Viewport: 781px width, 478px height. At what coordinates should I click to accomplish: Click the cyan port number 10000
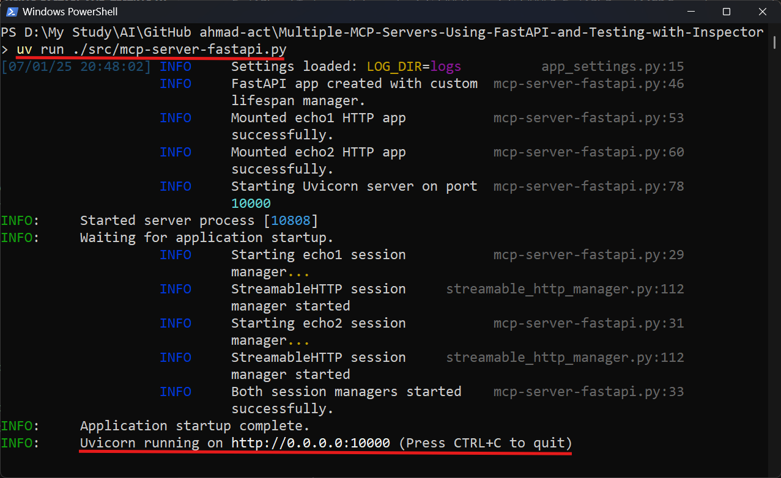point(251,203)
